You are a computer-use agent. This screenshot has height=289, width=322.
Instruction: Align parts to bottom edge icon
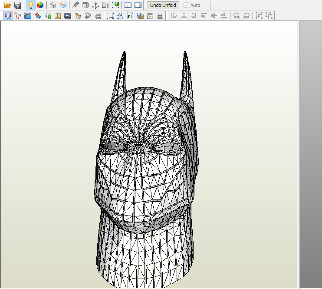224,16
